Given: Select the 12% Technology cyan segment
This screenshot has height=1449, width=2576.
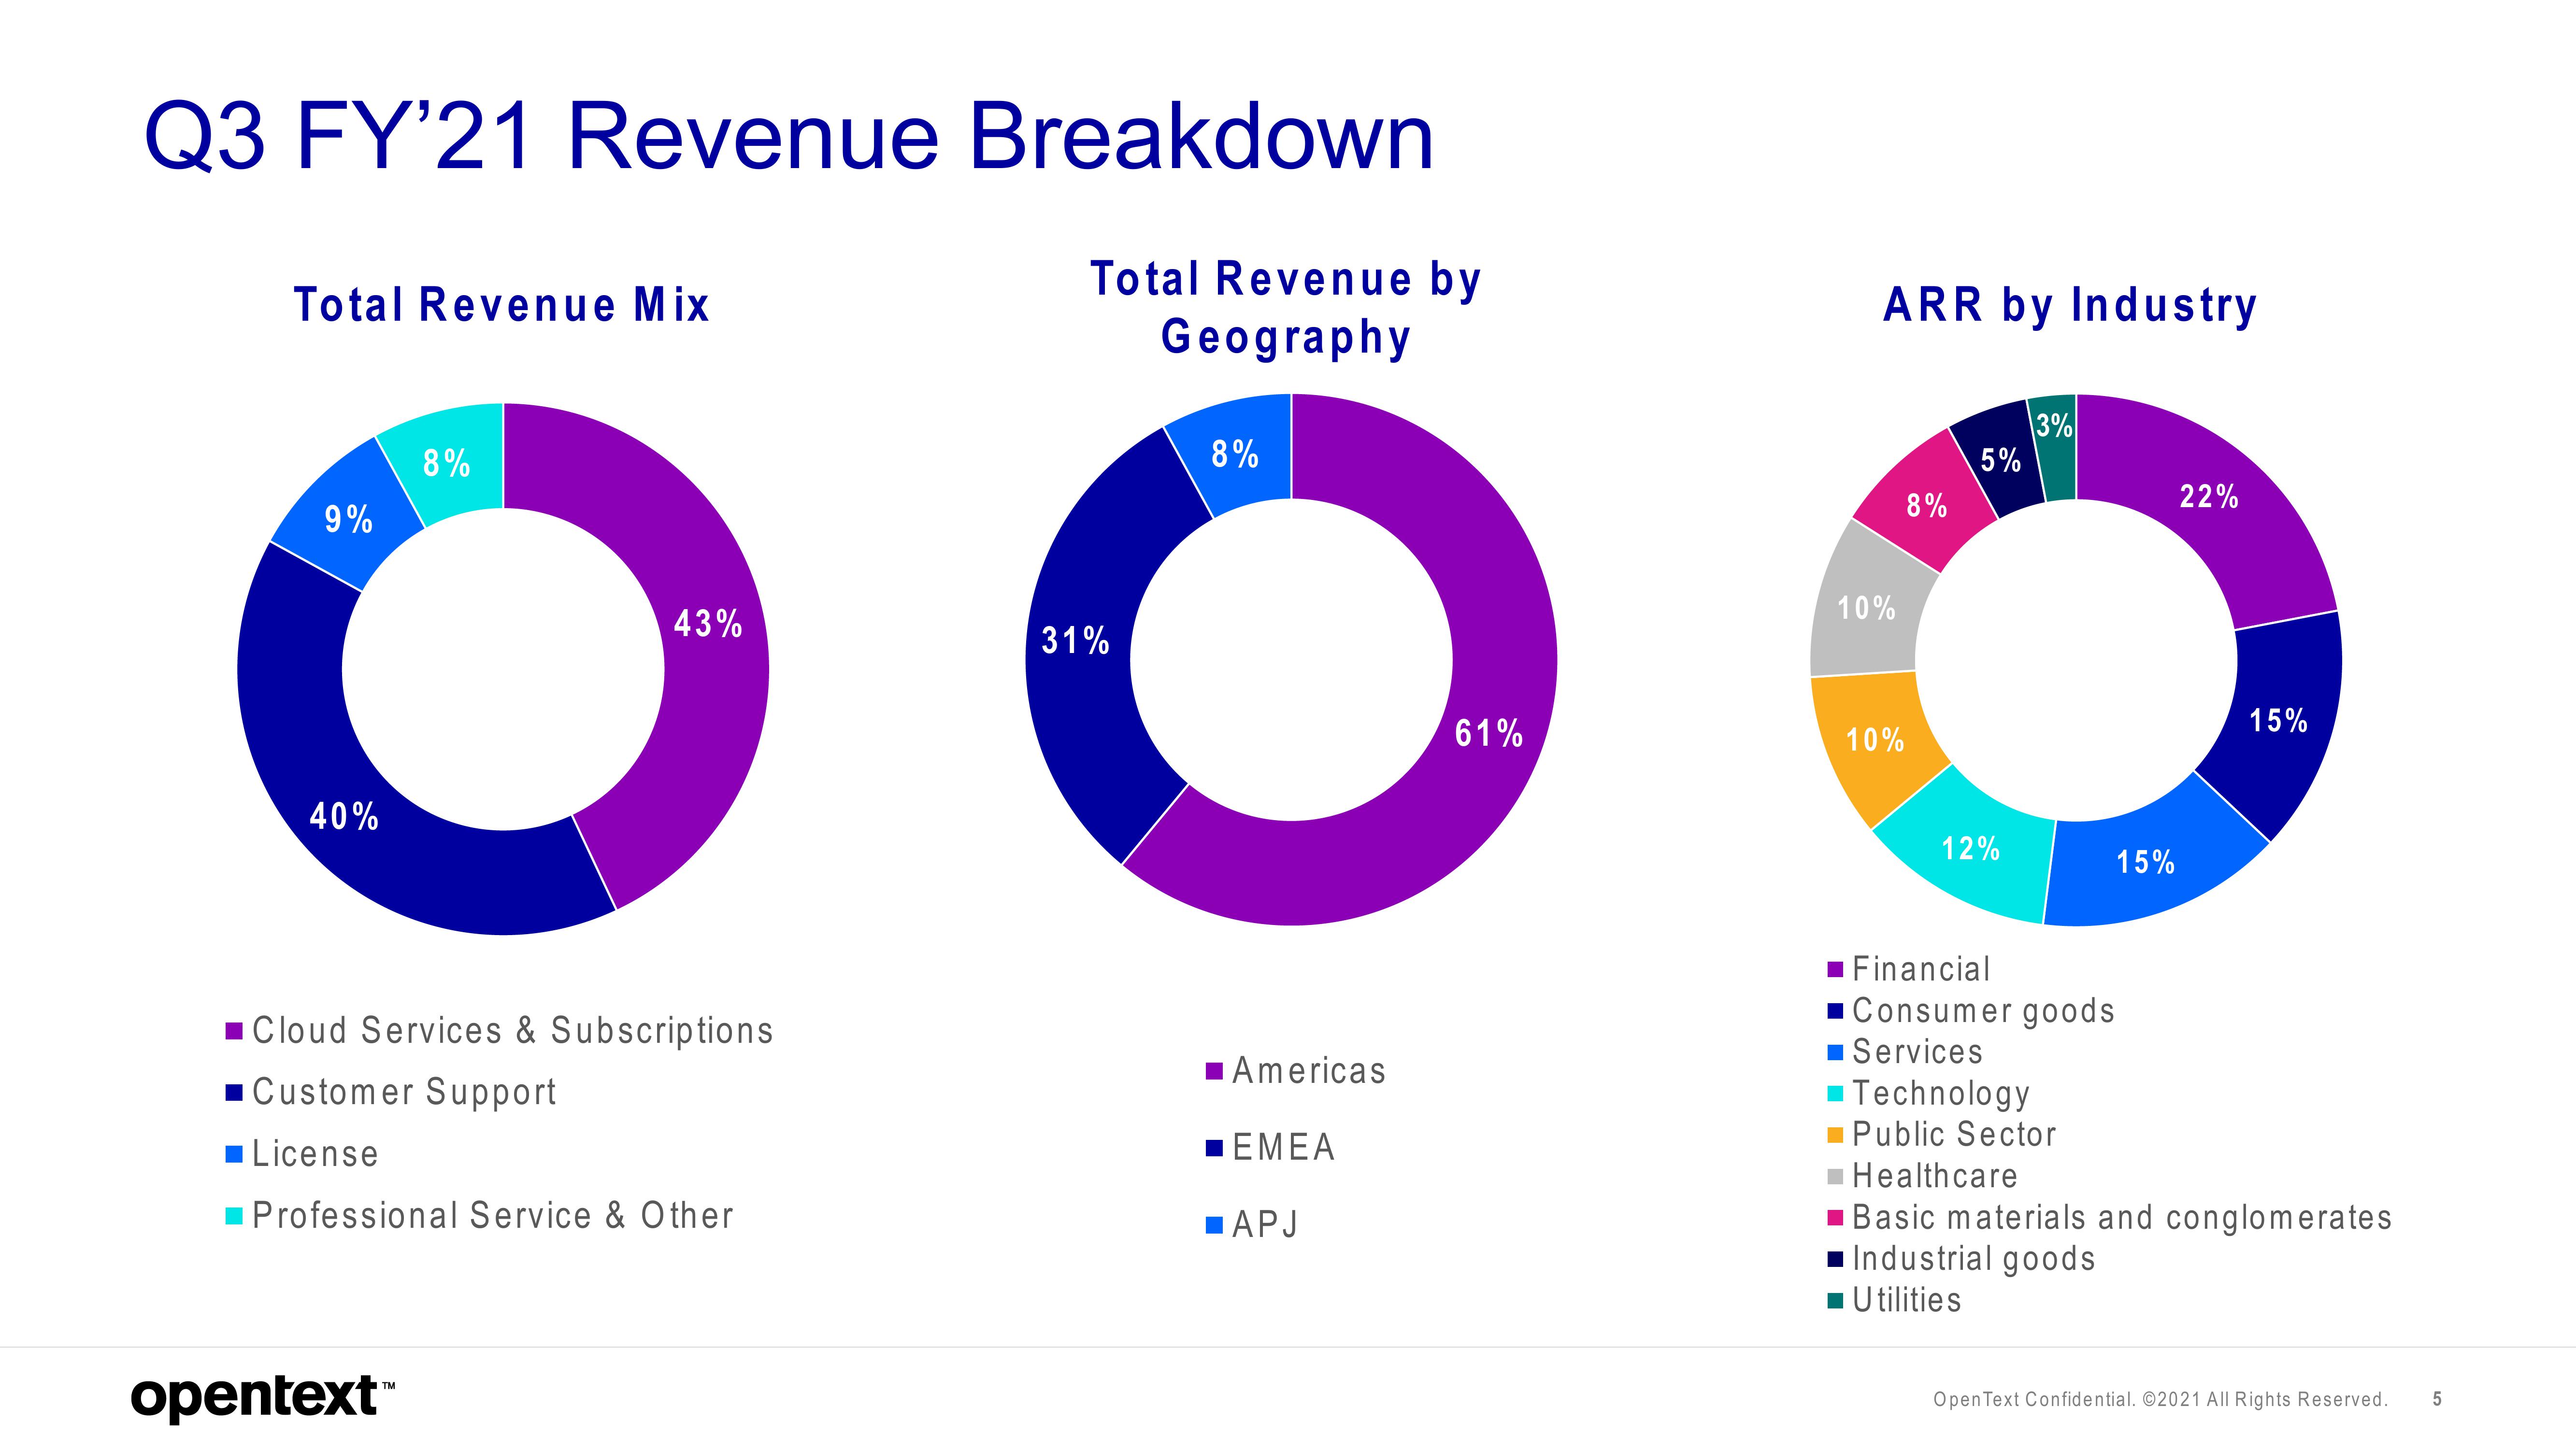Looking at the screenshot, I should [1970, 850].
